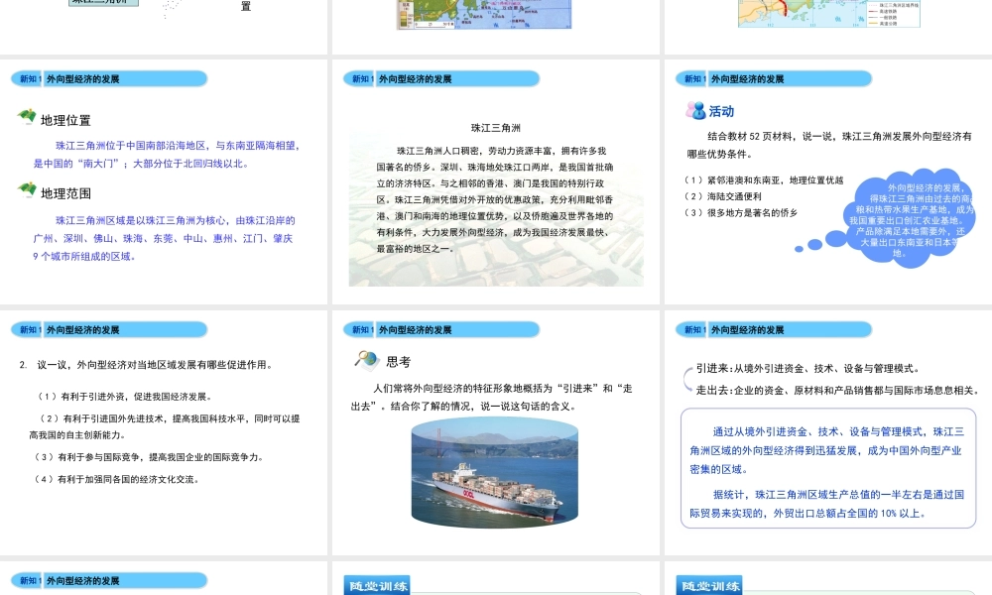Click the paragraph starting 珠江三角洲人口稠密
This screenshot has width=992, height=595.
(495, 199)
